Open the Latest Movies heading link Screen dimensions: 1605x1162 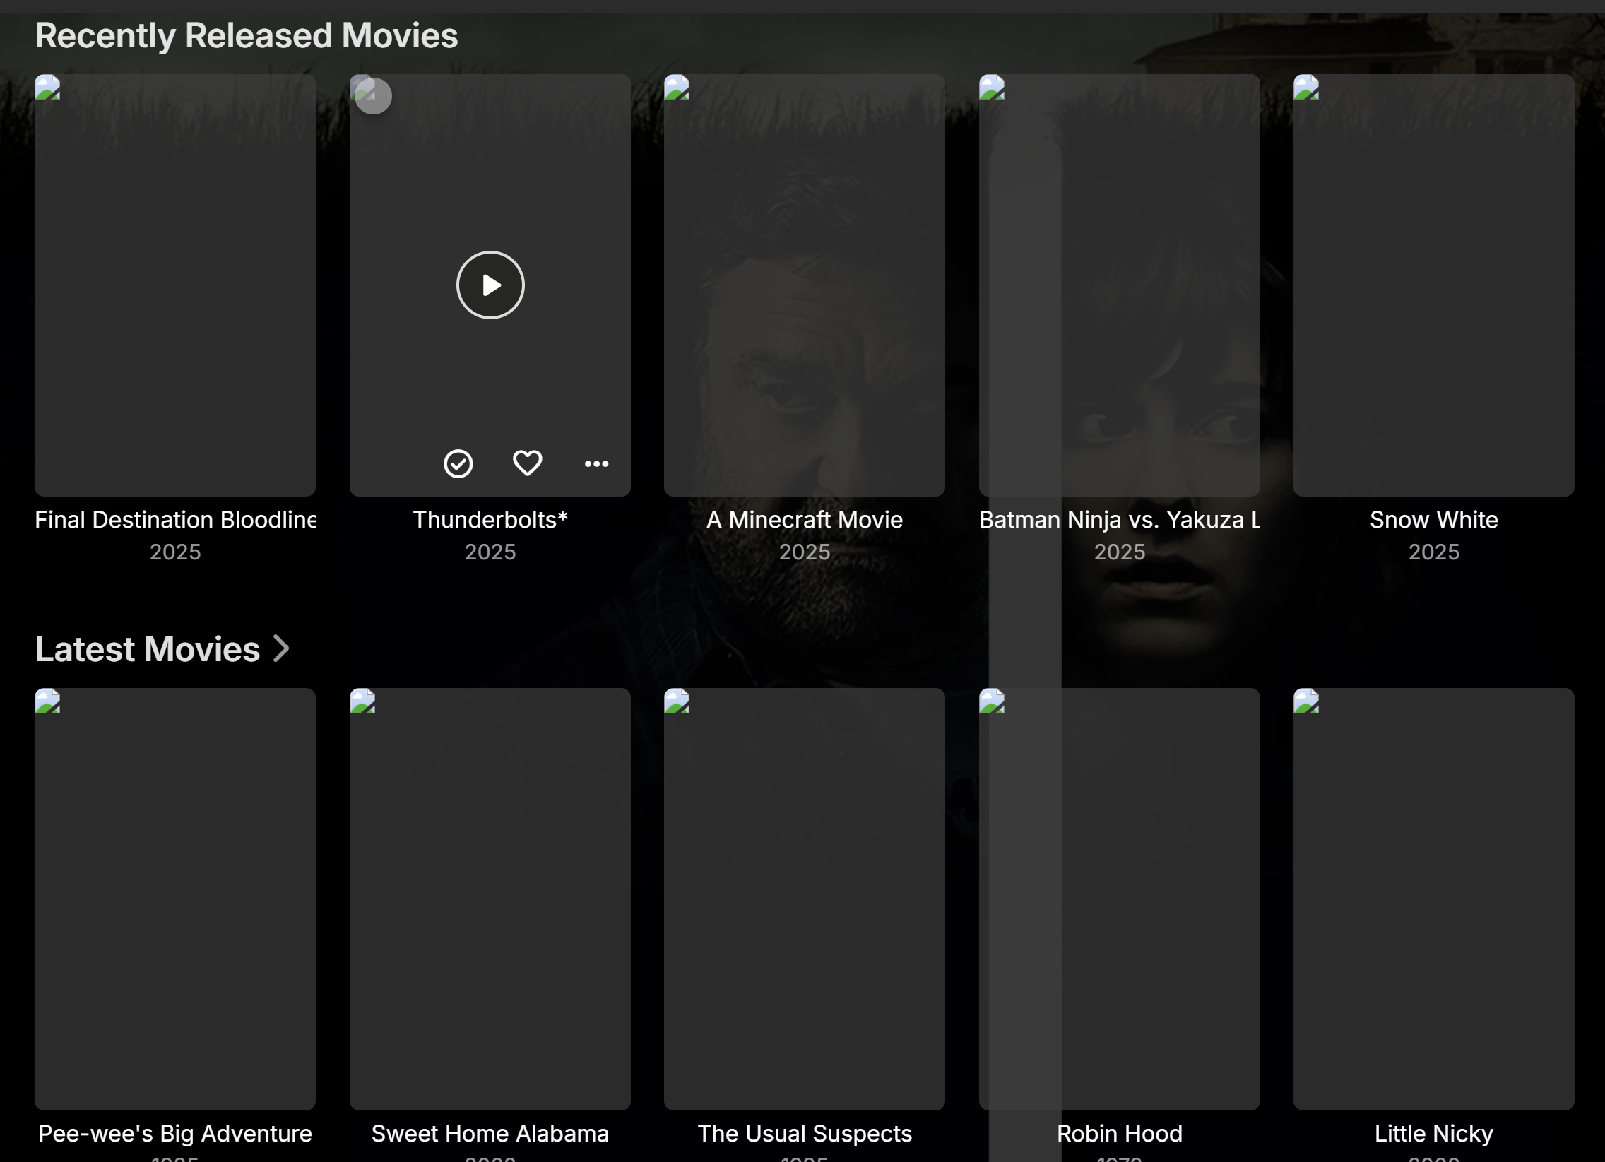[147, 649]
